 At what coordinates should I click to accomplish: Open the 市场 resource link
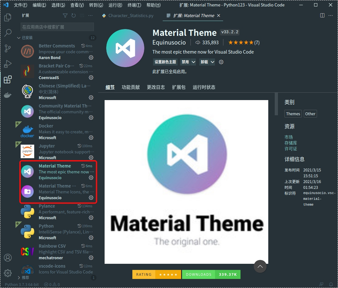pos(289,137)
